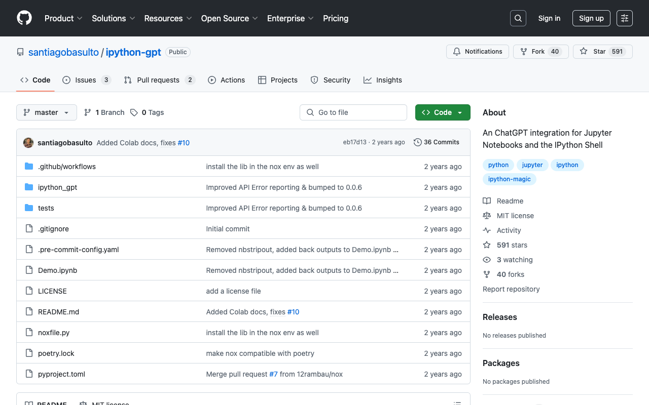Switch to the Actions tab

point(226,80)
